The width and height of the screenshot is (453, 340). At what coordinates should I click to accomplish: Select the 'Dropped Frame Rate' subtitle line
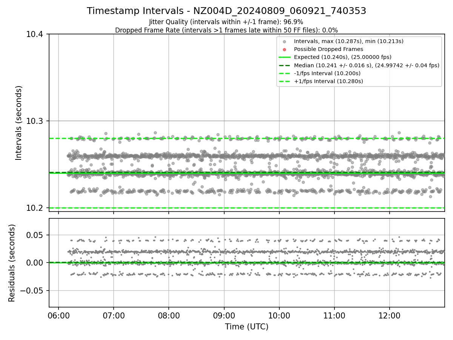click(x=226, y=30)
